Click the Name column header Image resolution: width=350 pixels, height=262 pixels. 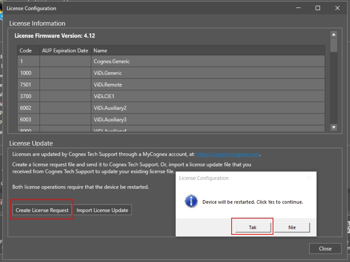207,50
